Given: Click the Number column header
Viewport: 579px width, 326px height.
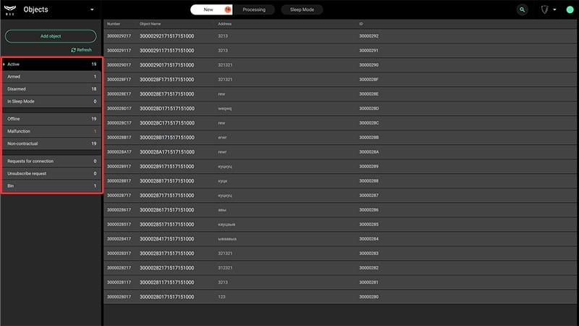Looking at the screenshot, I should pos(114,24).
